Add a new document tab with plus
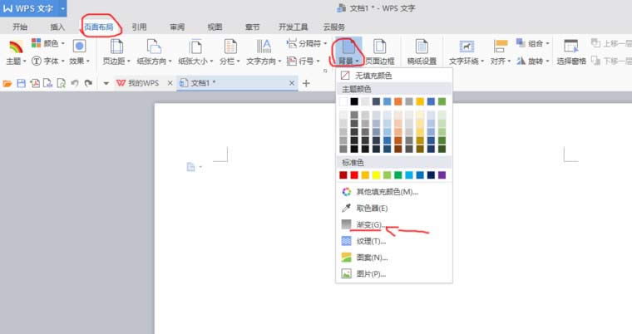Image resolution: width=632 pixels, height=334 pixels. pos(306,83)
